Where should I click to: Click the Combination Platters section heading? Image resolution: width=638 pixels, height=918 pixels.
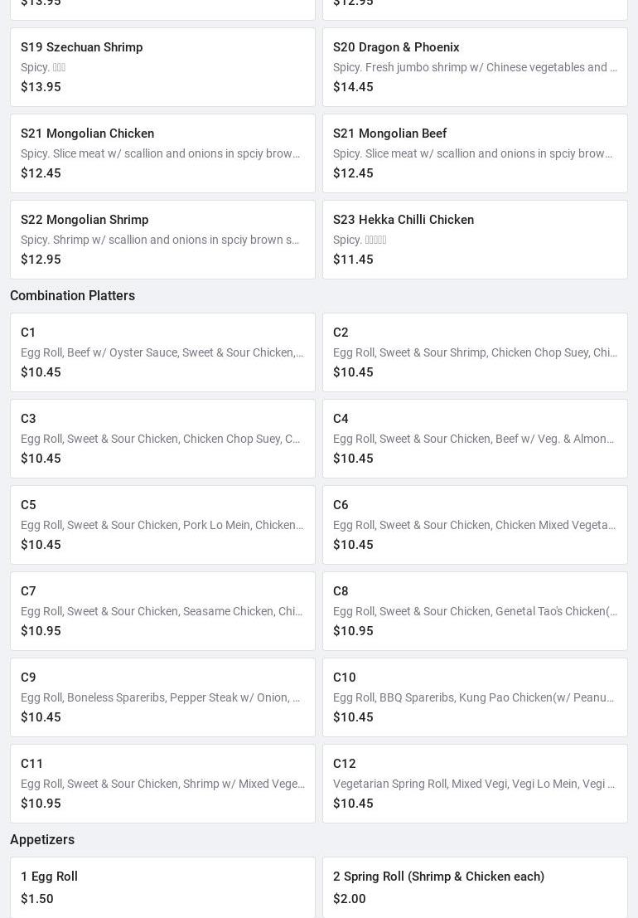click(x=72, y=296)
